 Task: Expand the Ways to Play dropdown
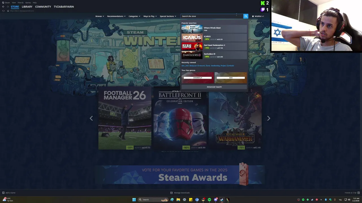coord(150,16)
